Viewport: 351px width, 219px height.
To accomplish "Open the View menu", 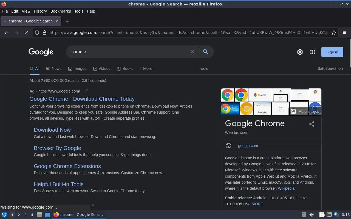I will pyautogui.click(x=26, y=11).
